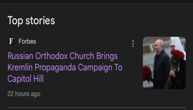Click the divider line below the story
This screenshot has height=110, width=193.
(x=96, y=108)
